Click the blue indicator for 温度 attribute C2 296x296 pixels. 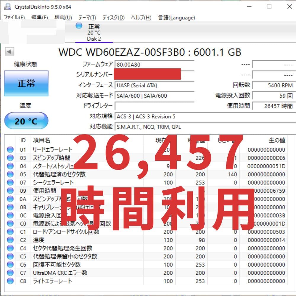click(10, 240)
